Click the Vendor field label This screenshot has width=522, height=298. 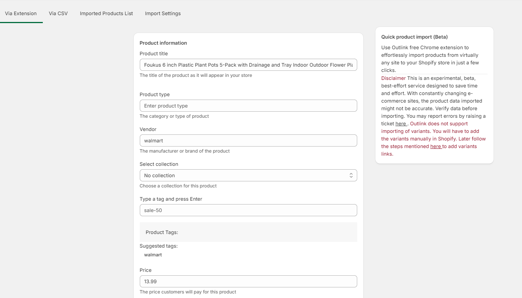tap(148, 129)
